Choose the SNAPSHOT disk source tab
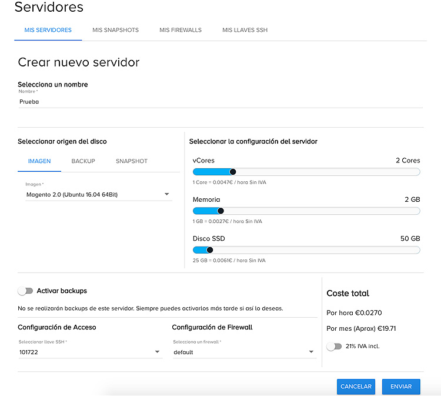Viewport: 441px width, 396px height. 132,161
